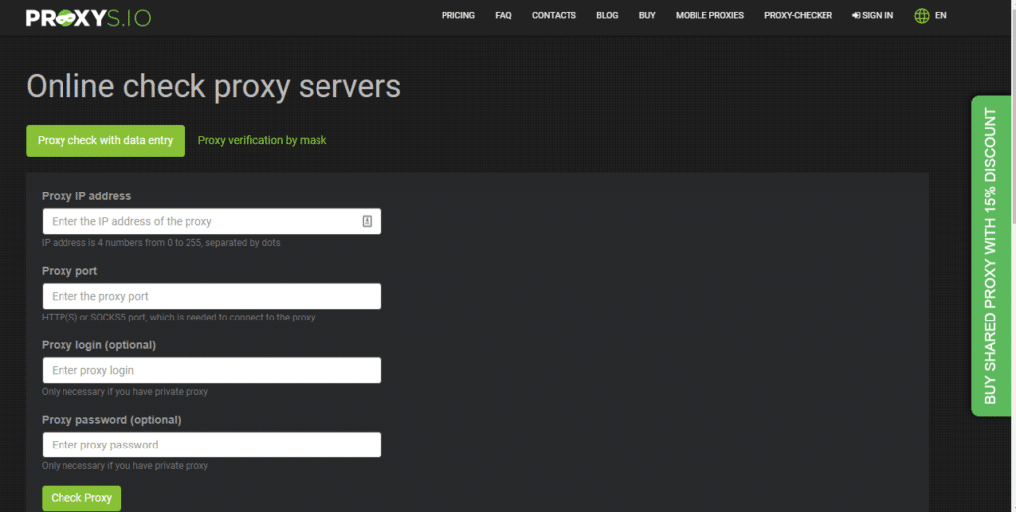The image size is (1016, 512).
Task: Focus the Proxy IP address field
Action: [x=211, y=221]
